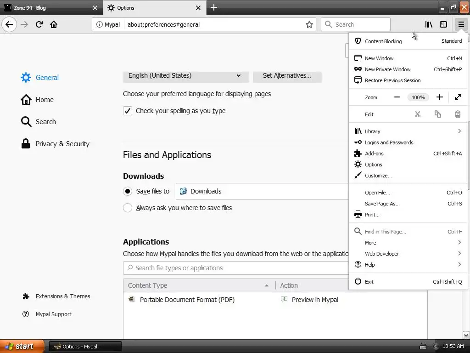Expand the Help submenu
This screenshot has height=353, width=470.
408,265
